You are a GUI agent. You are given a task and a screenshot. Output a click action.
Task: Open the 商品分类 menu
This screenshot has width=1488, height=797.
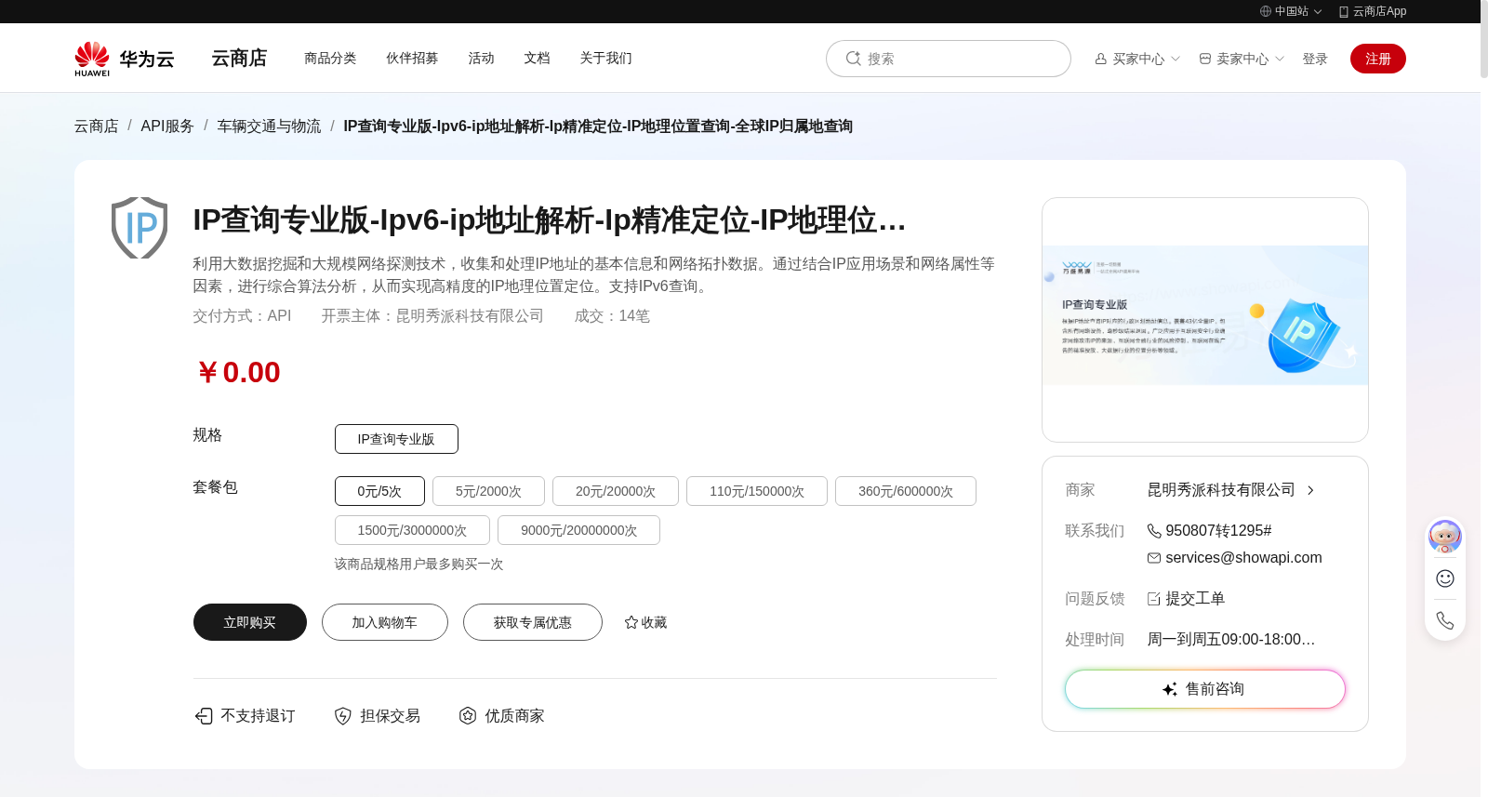pos(330,58)
